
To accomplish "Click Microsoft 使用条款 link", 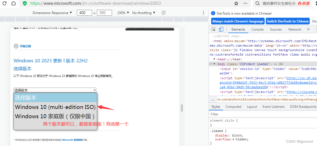I will [x=72, y=140].
